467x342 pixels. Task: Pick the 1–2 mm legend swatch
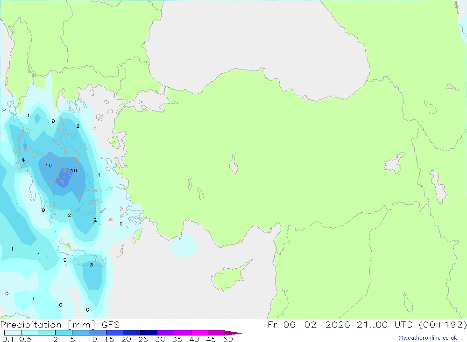[x=47, y=333]
